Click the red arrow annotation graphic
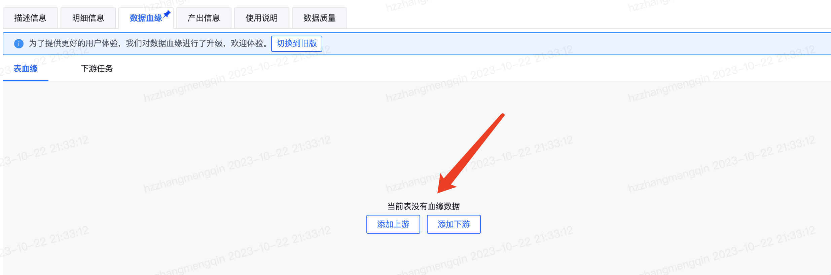Viewport: 831px width, 275px height. click(470, 153)
